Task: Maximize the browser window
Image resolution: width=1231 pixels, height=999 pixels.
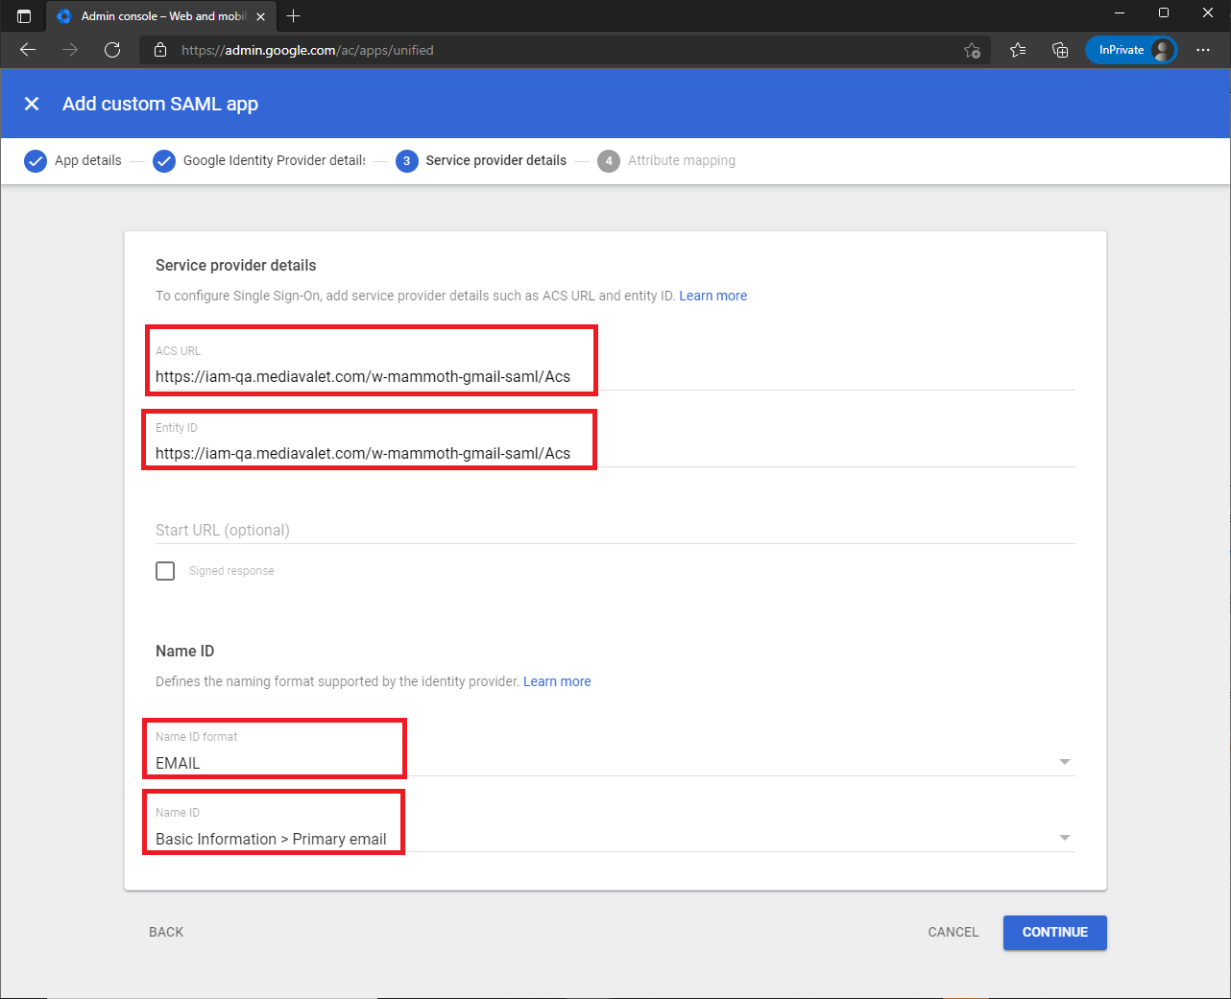Action: coord(1164,13)
